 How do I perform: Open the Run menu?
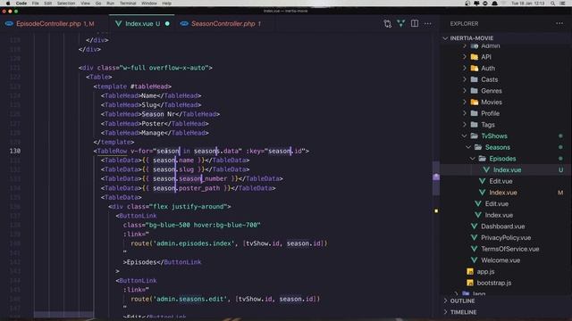pyautogui.click(x=110, y=4)
